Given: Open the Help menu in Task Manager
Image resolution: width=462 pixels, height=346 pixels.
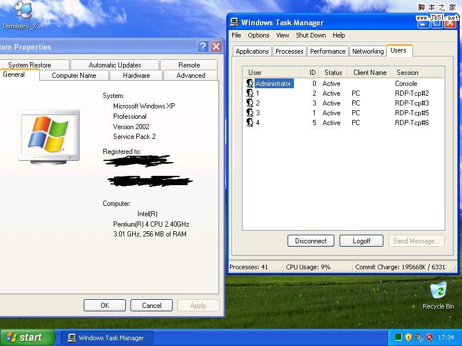Looking at the screenshot, I should pyautogui.click(x=338, y=35).
